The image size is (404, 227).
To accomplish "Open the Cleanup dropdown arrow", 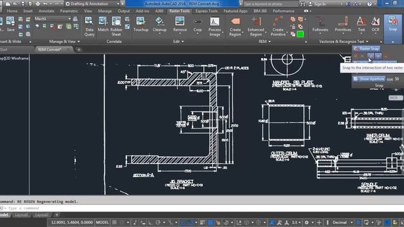I will click(x=159, y=33).
